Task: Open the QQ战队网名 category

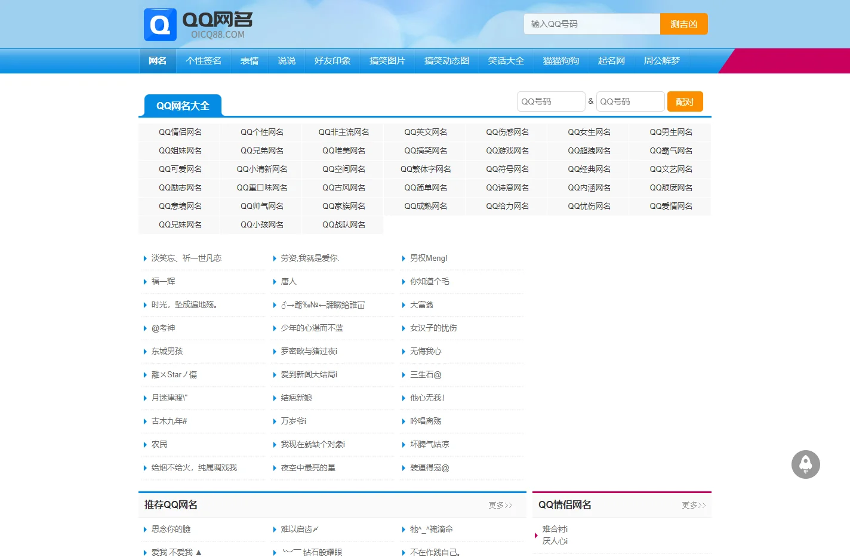Action: point(344,224)
